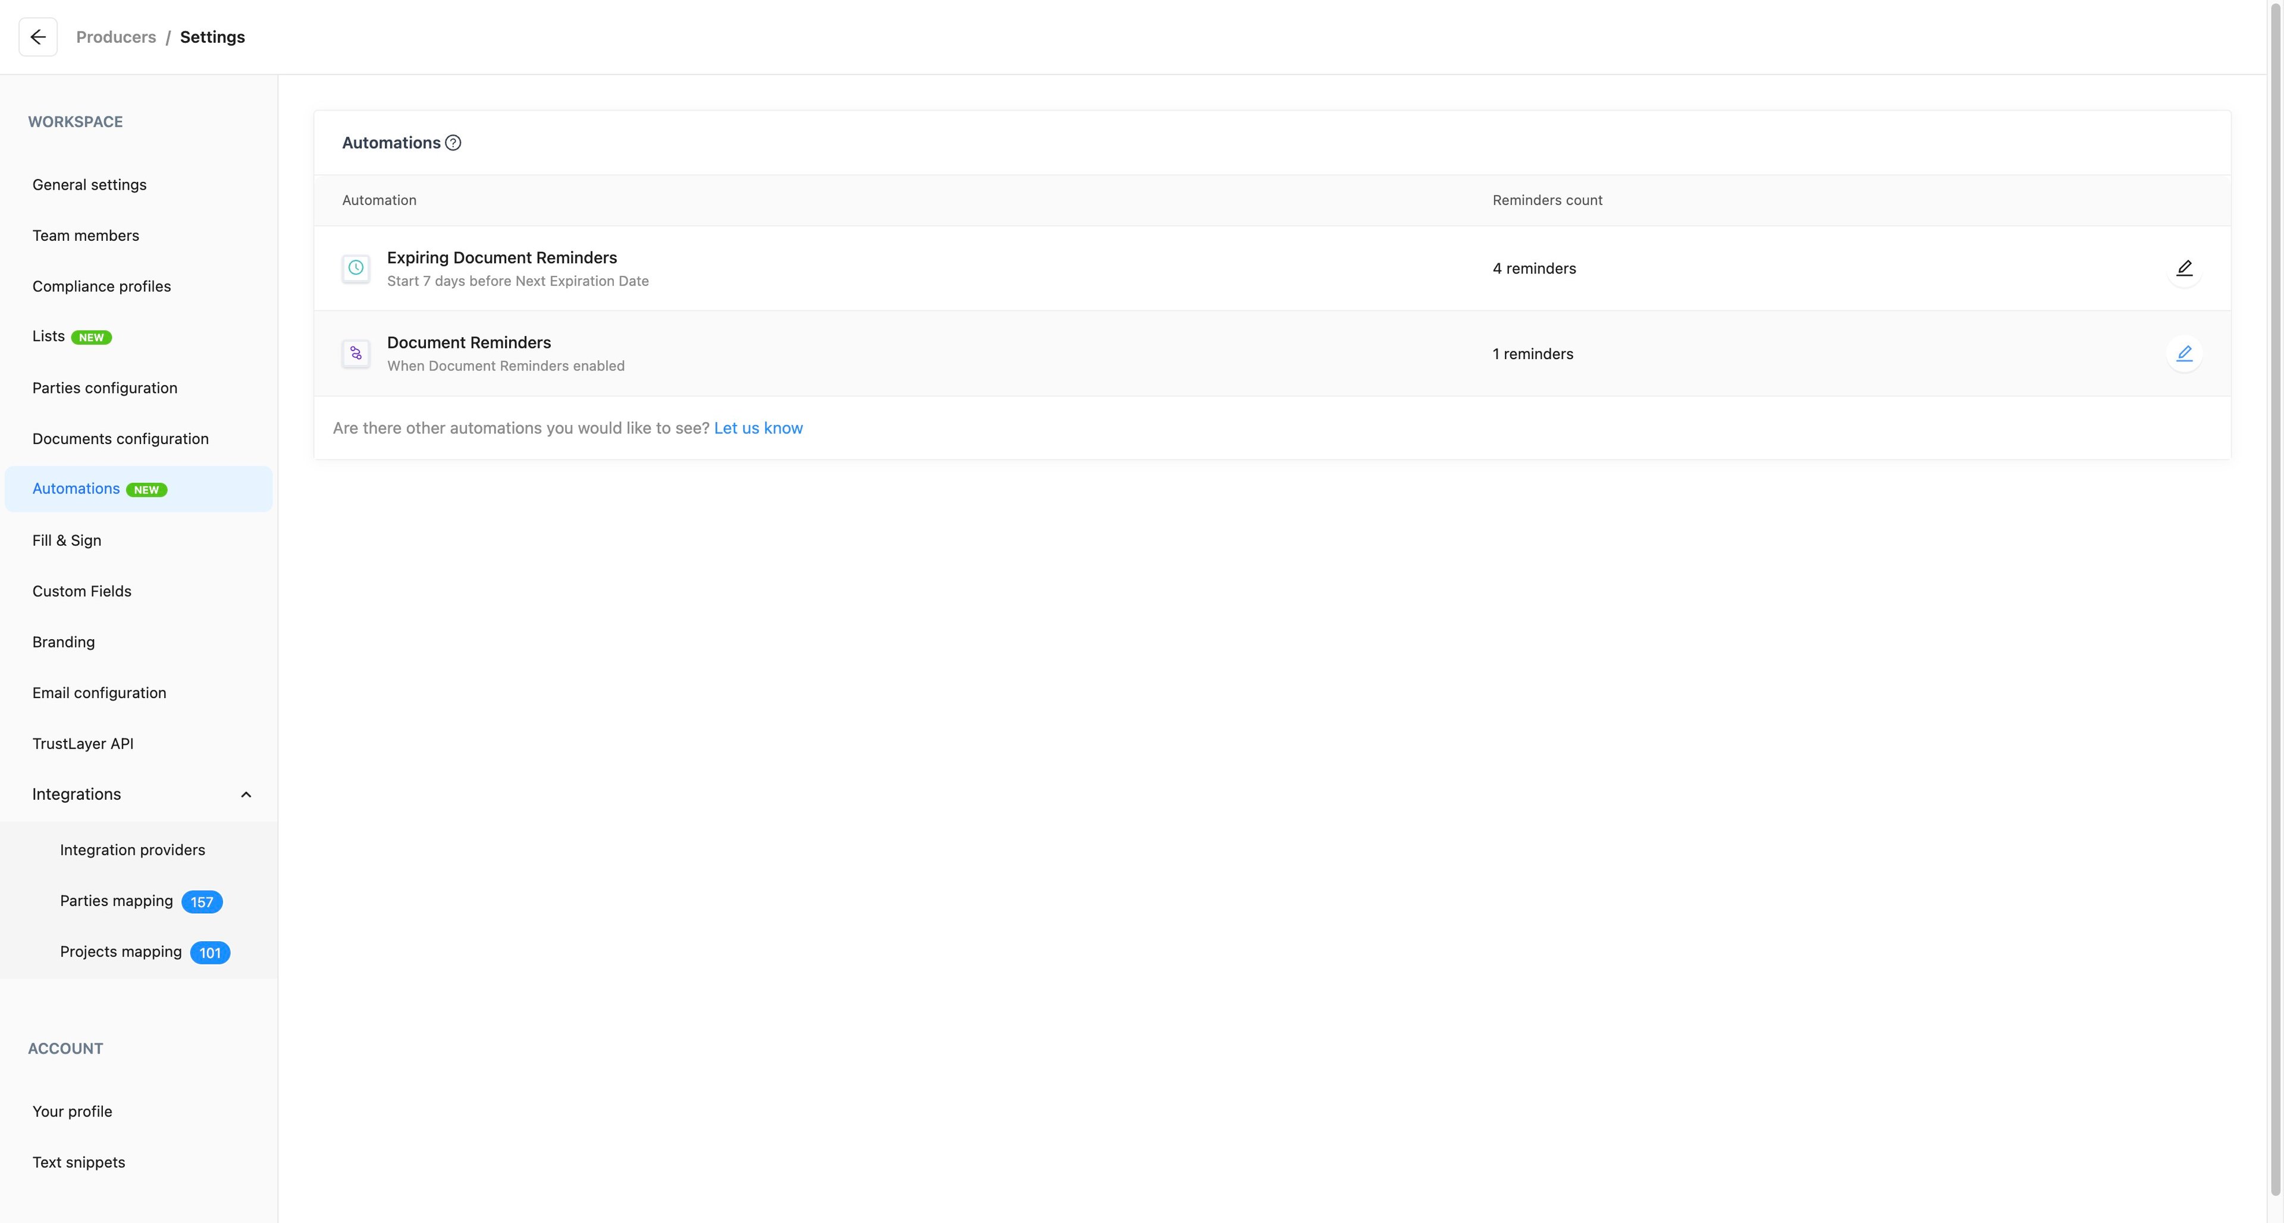The height and width of the screenshot is (1223, 2284).
Task: Open Integration providers under Integrations
Action: click(133, 850)
